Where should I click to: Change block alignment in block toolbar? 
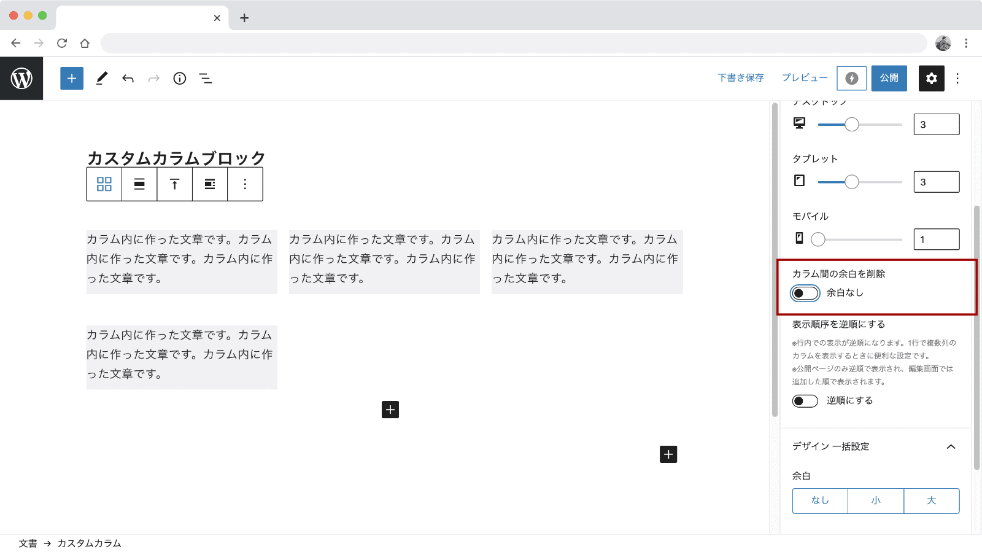coord(139,184)
